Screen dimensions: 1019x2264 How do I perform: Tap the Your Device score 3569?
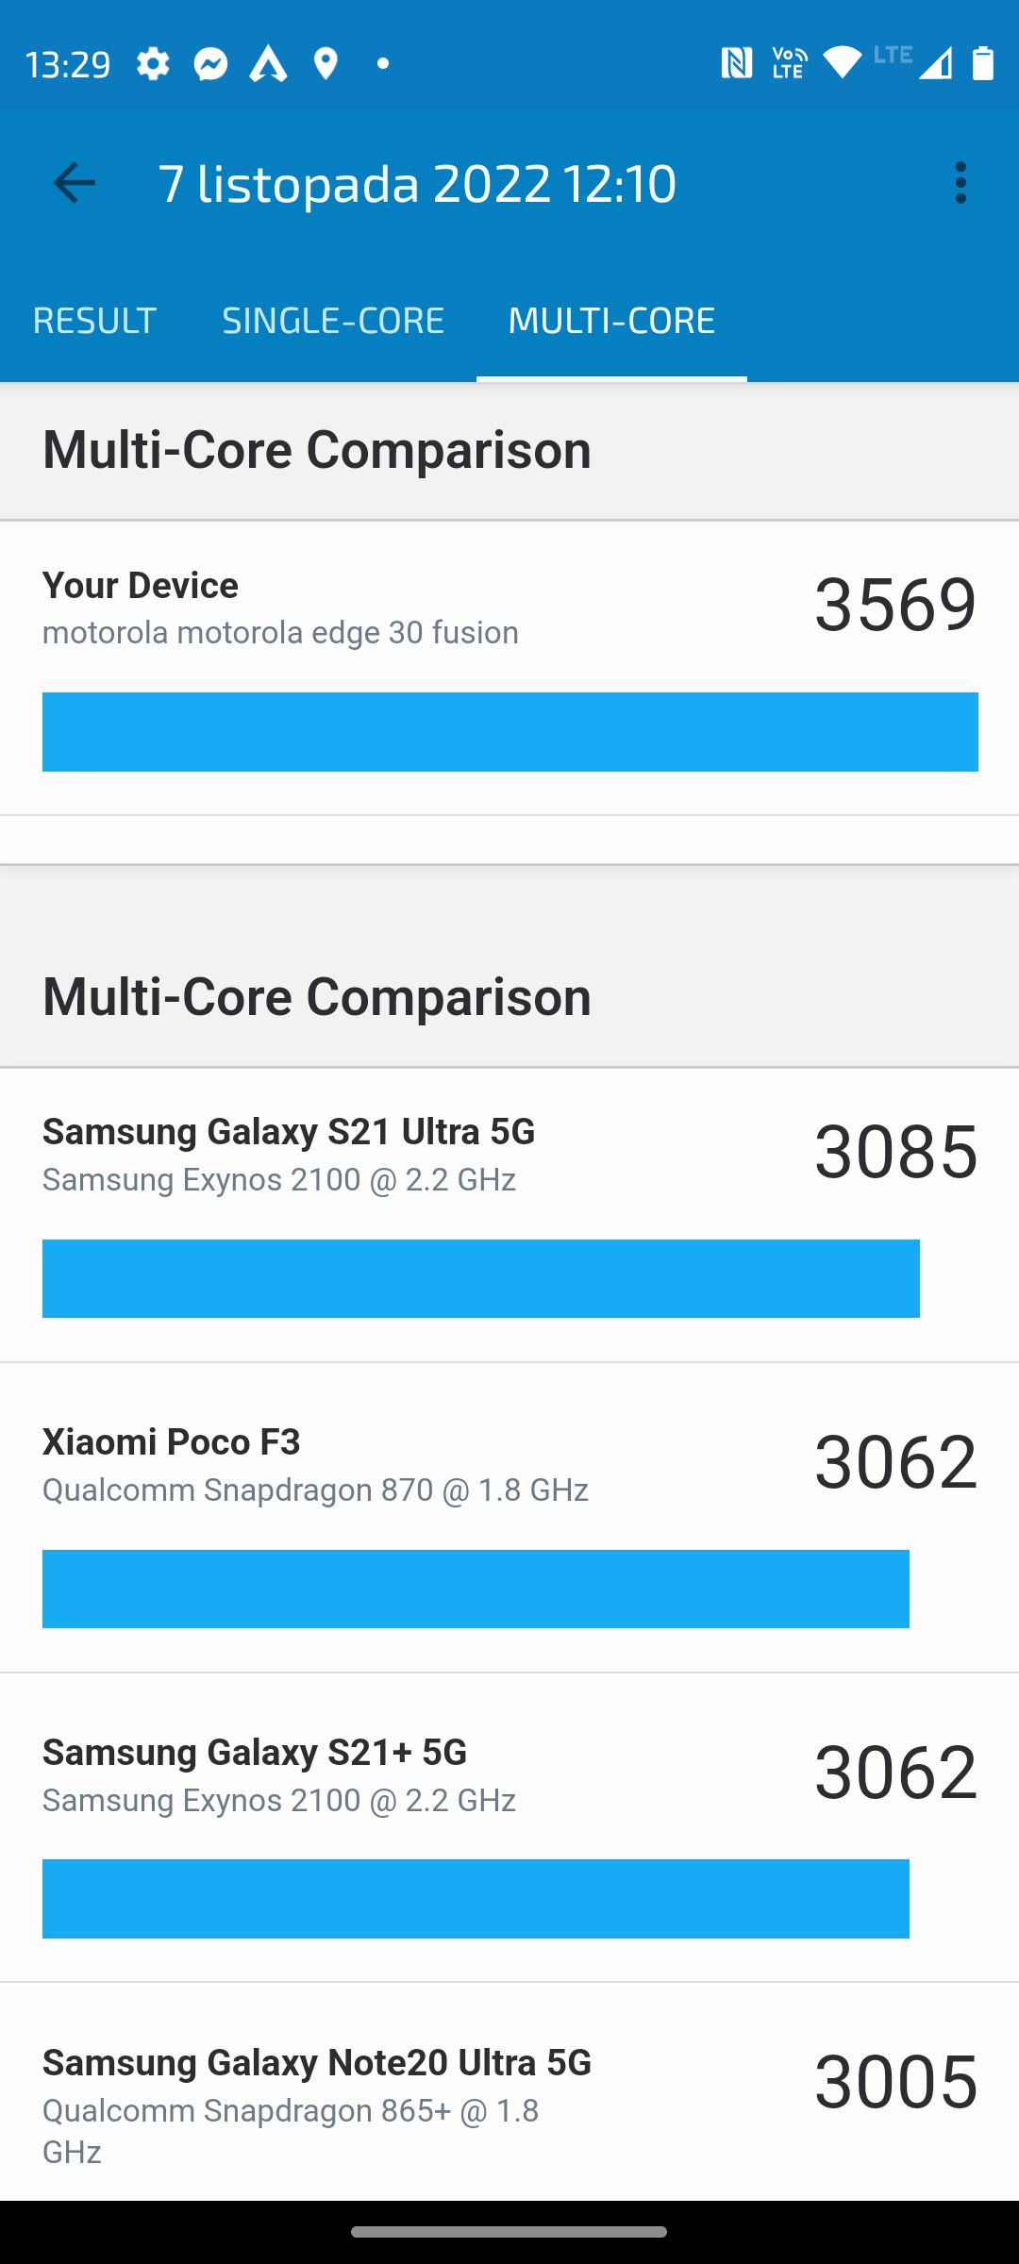pos(895,604)
